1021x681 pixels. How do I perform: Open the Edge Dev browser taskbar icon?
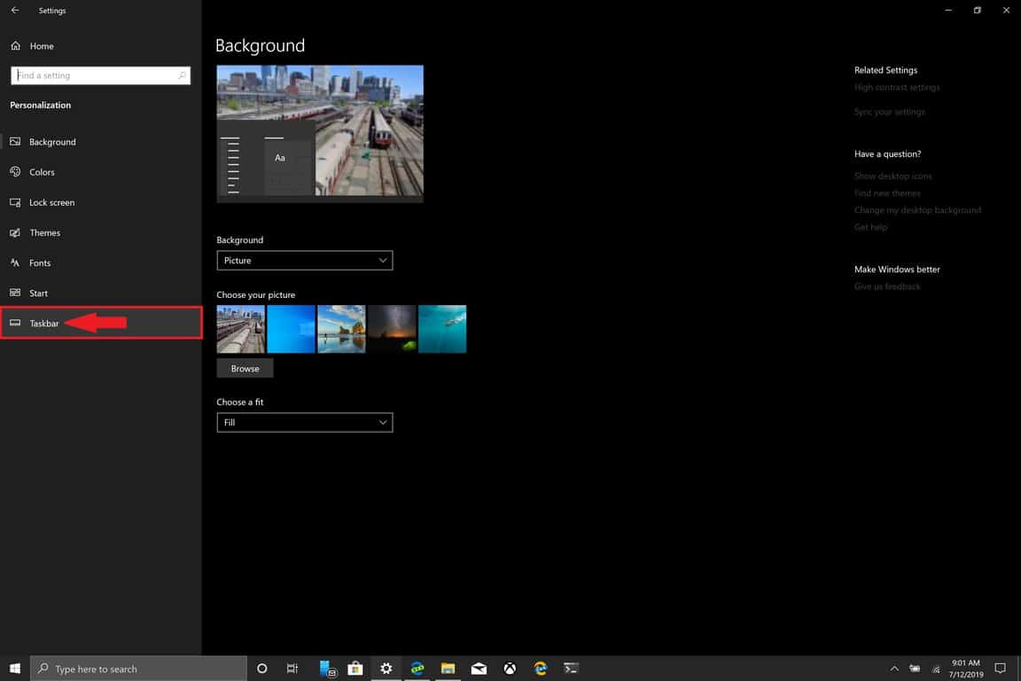tap(417, 669)
